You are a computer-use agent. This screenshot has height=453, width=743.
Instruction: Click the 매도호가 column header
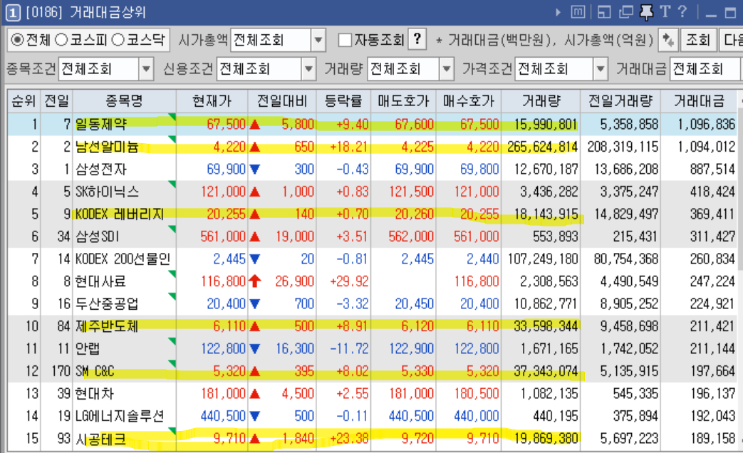(403, 100)
